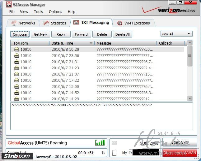Open the View menu
Image resolution: width=201 pixels, height=161 pixels.
point(24,11)
